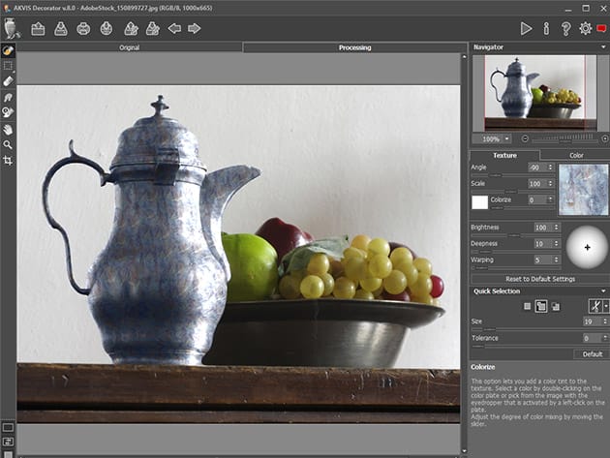This screenshot has height=458, width=610.
Task: Open the Preferences gear icon
Action: coord(585,28)
